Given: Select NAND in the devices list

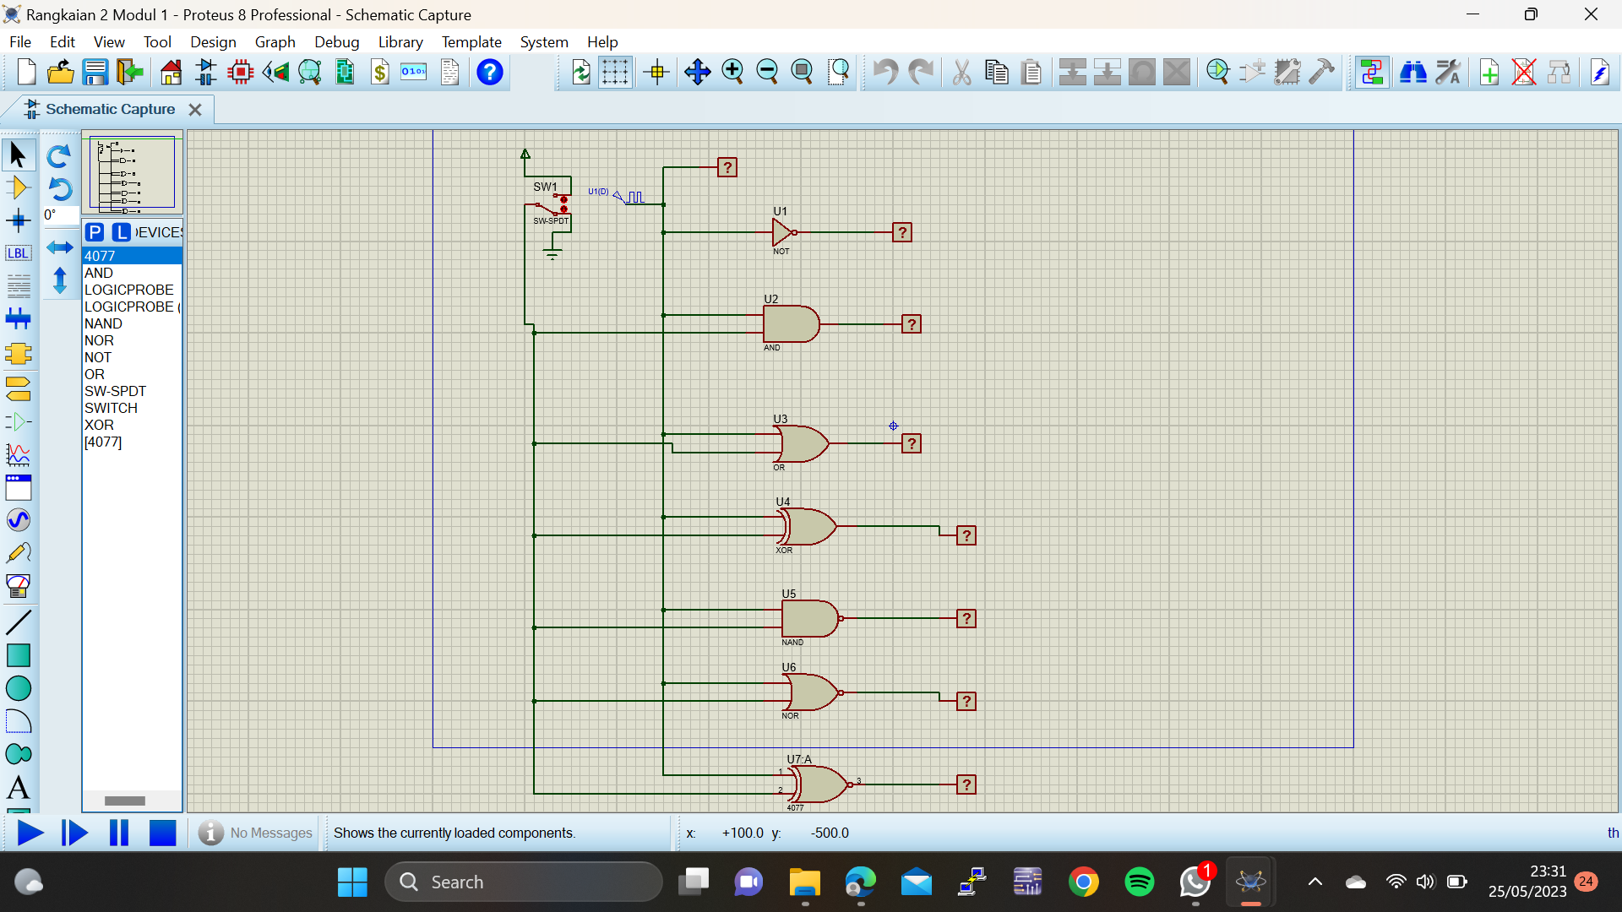Looking at the screenshot, I should pyautogui.click(x=103, y=323).
